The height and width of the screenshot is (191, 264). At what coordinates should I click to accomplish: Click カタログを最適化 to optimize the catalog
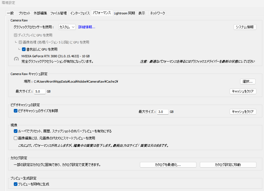[168, 164]
